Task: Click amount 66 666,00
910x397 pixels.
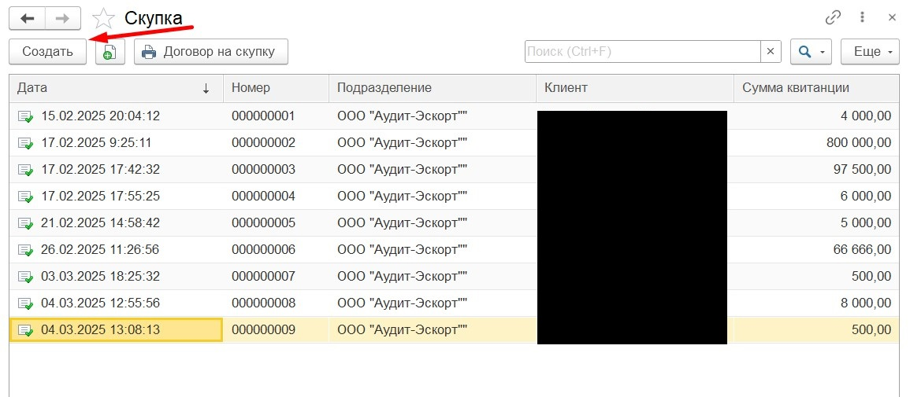Action: click(x=863, y=250)
